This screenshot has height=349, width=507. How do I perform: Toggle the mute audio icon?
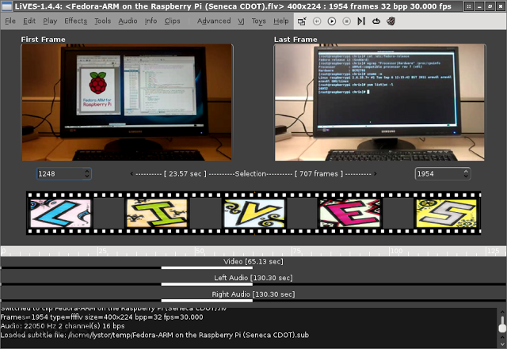391,21
